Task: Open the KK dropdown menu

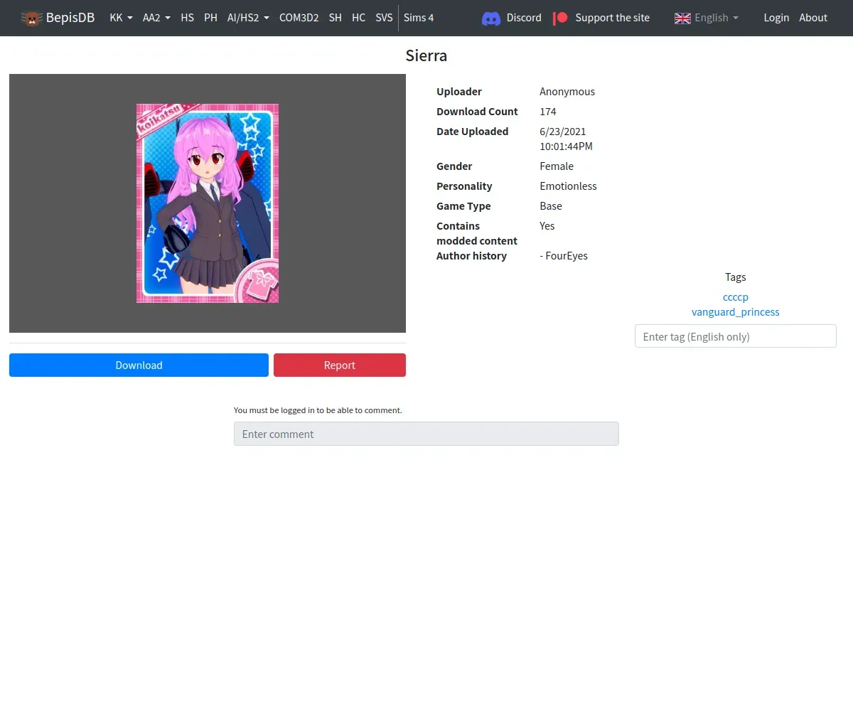Action: tap(121, 18)
